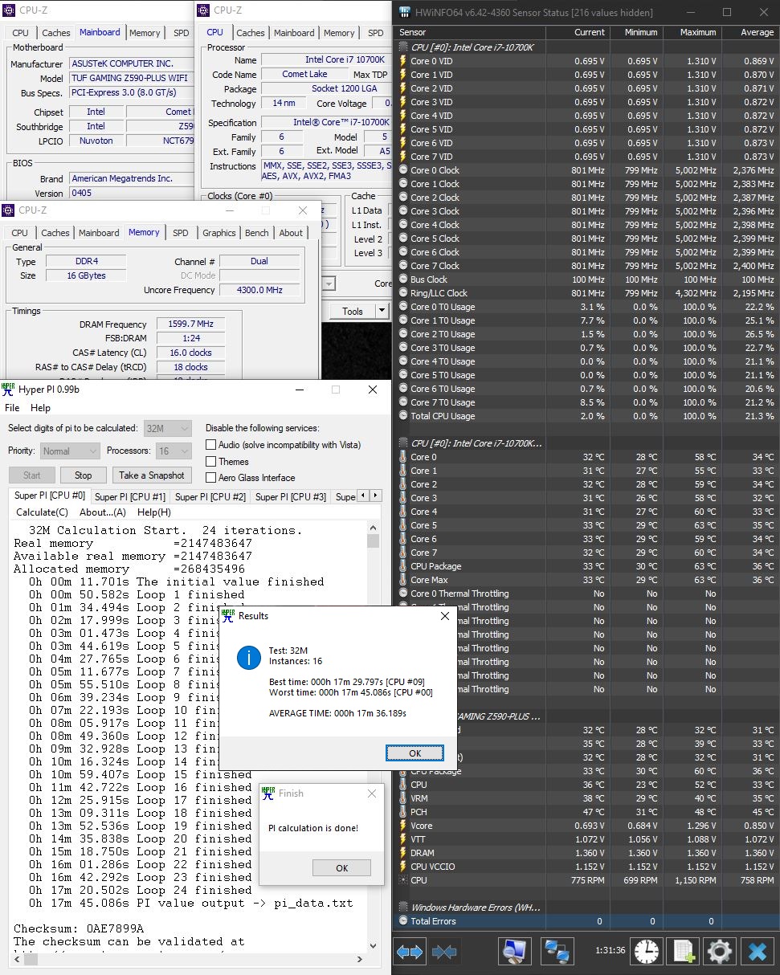
Task: Start logging with HWiNFO sheet-plus icon
Action: [x=683, y=953]
